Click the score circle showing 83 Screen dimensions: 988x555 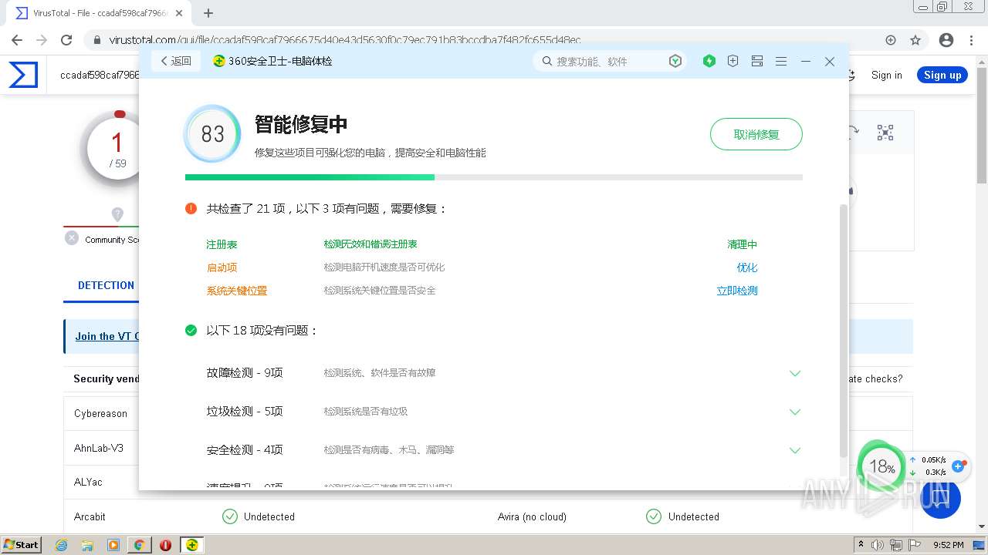(212, 134)
